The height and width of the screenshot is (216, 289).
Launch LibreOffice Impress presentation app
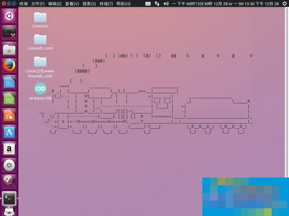tap(9, 115)
